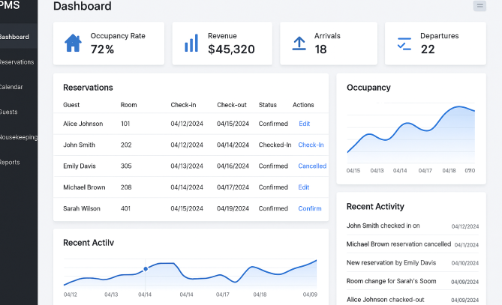502x305 pixels.
Task: Open the top-right menu icon
Action: [x=479, y=6]
